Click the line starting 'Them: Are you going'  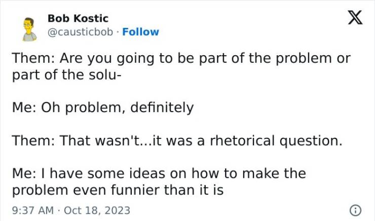point(181,58)
